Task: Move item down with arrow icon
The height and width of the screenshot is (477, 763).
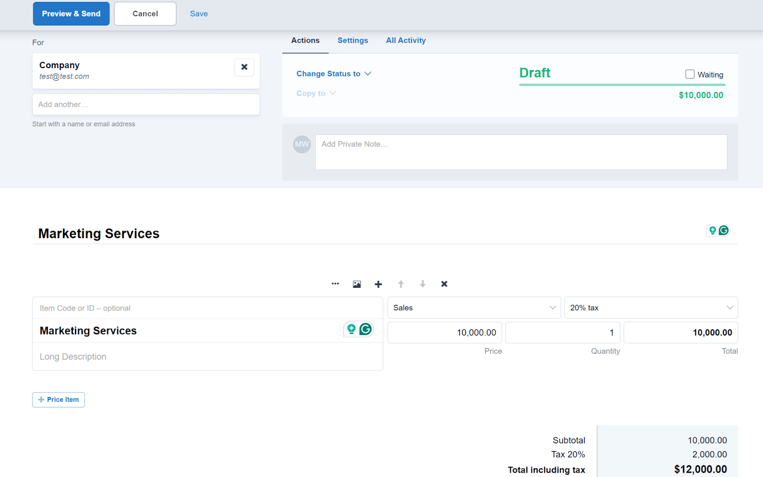Action: click(x=423, y=284)
